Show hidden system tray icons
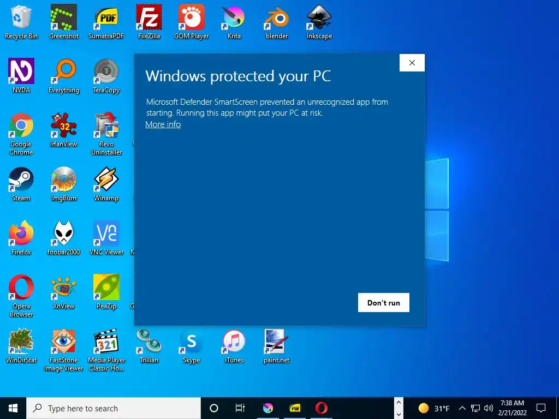This screenshot has height=419, width=559. pyautogui.click(x=462, y=408)
